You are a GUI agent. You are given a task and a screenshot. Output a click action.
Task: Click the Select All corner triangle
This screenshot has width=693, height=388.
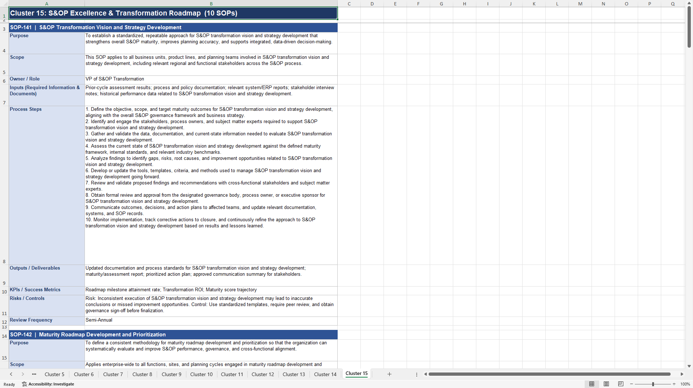point(4,4)
